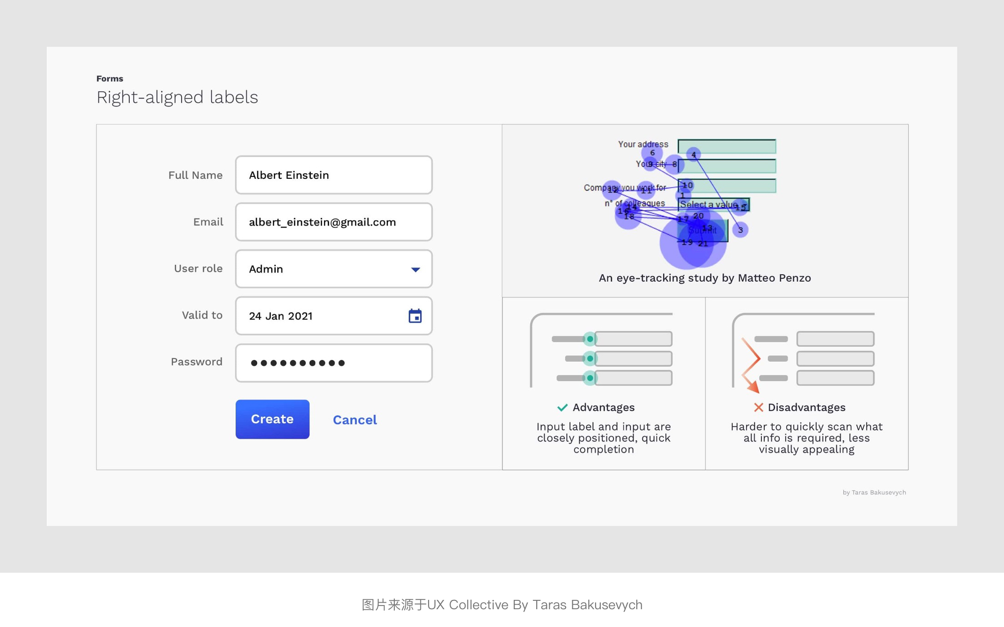Click the green Advantages checkmark icon

(562, 408)
